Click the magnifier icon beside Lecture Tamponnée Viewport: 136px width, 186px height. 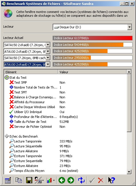tap(12, 141)
